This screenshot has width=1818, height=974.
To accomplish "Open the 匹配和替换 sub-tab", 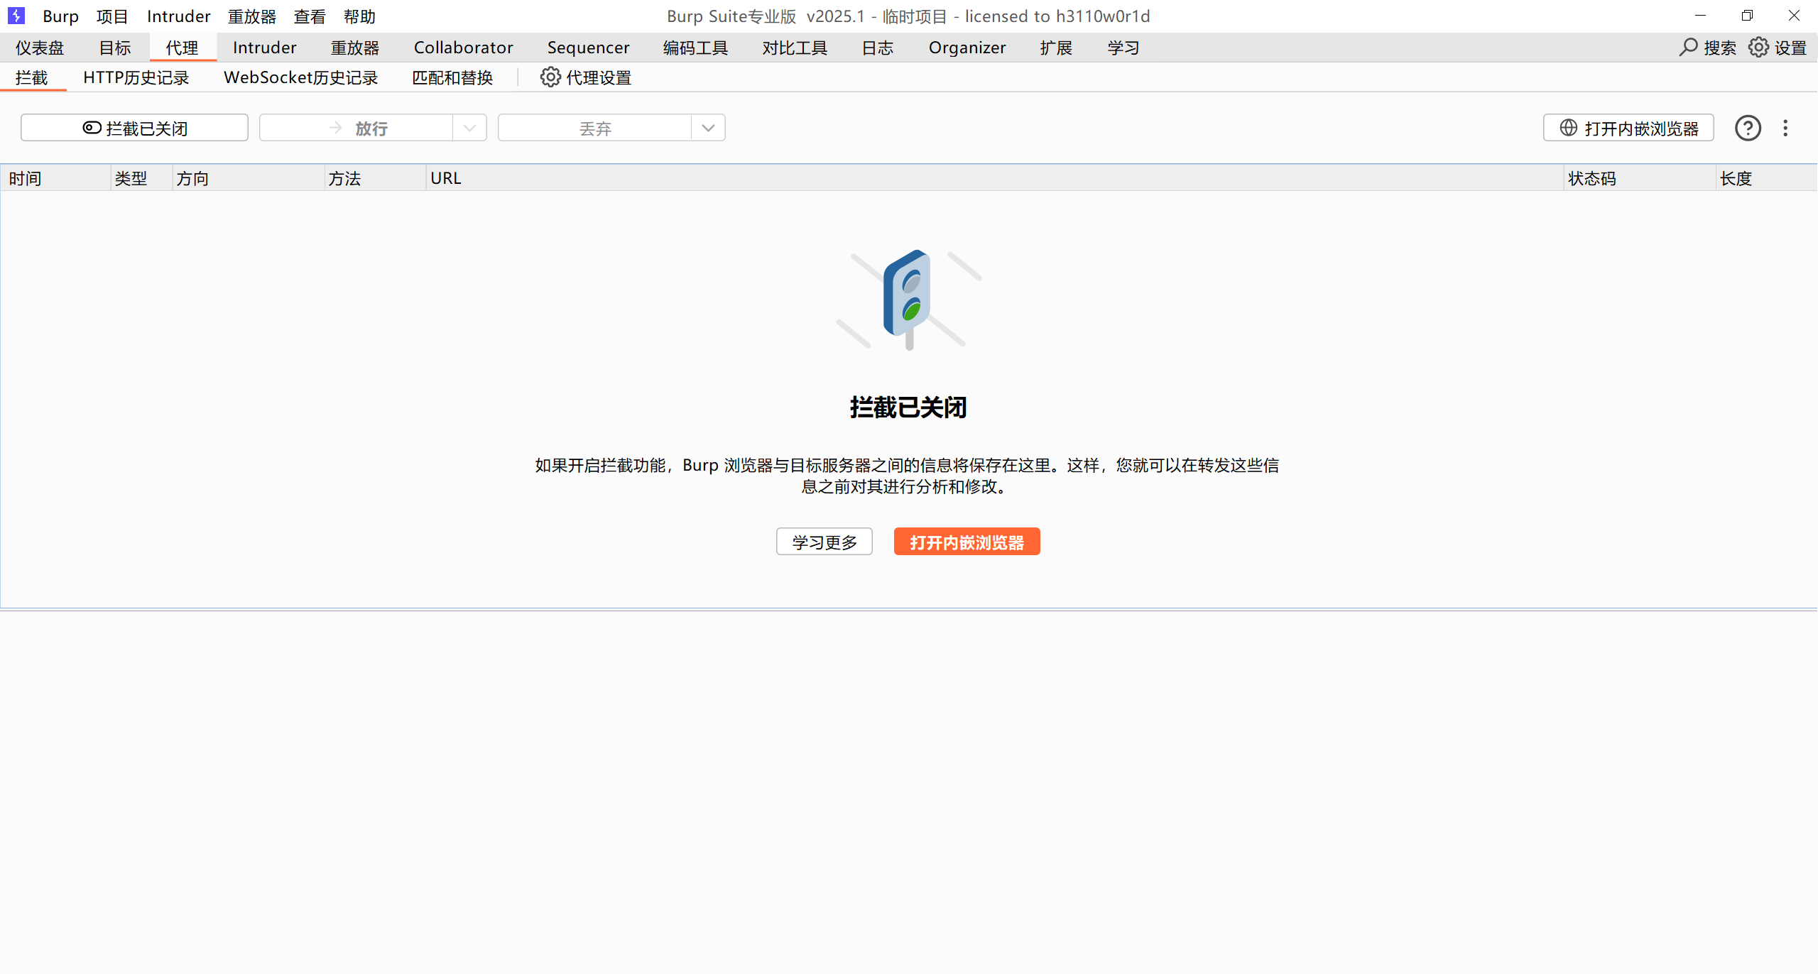I will tap(451, 77).
